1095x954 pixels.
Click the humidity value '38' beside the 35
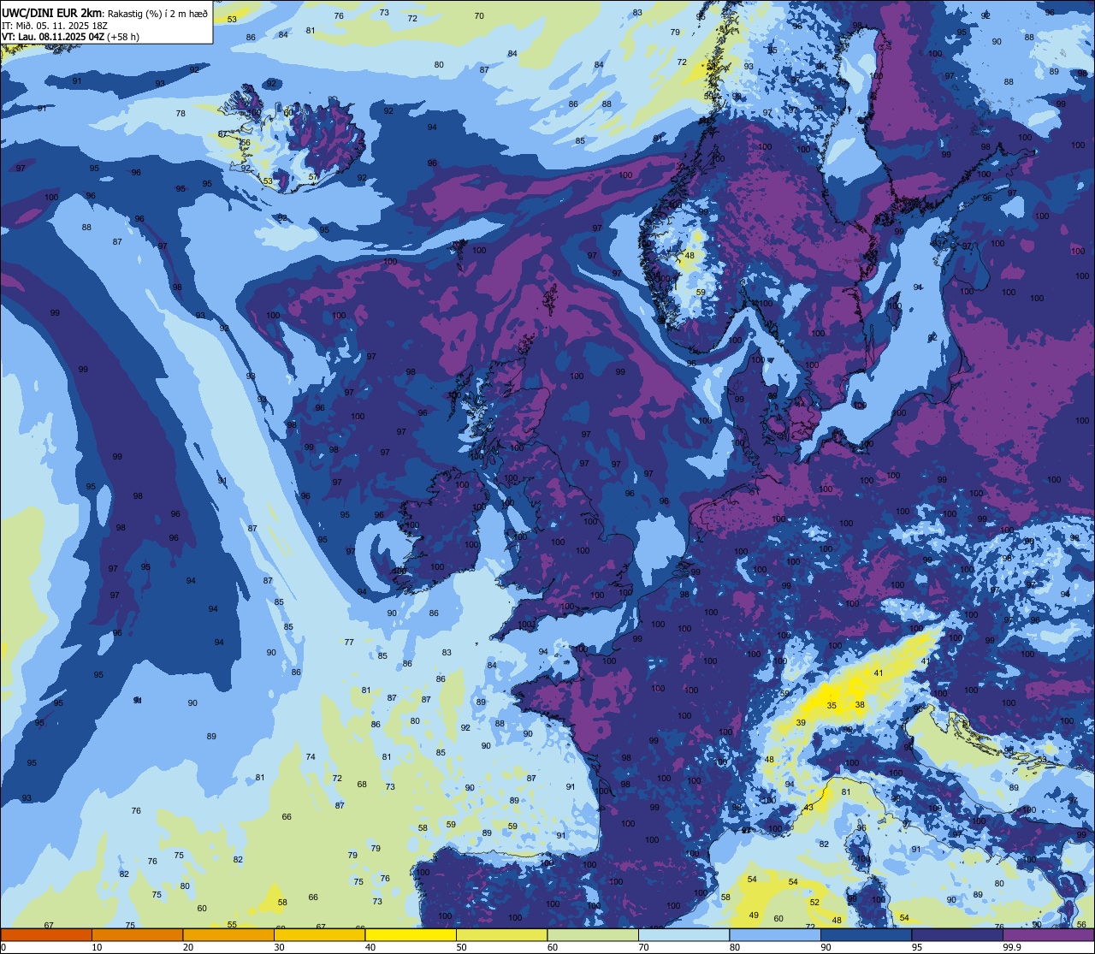860,705
